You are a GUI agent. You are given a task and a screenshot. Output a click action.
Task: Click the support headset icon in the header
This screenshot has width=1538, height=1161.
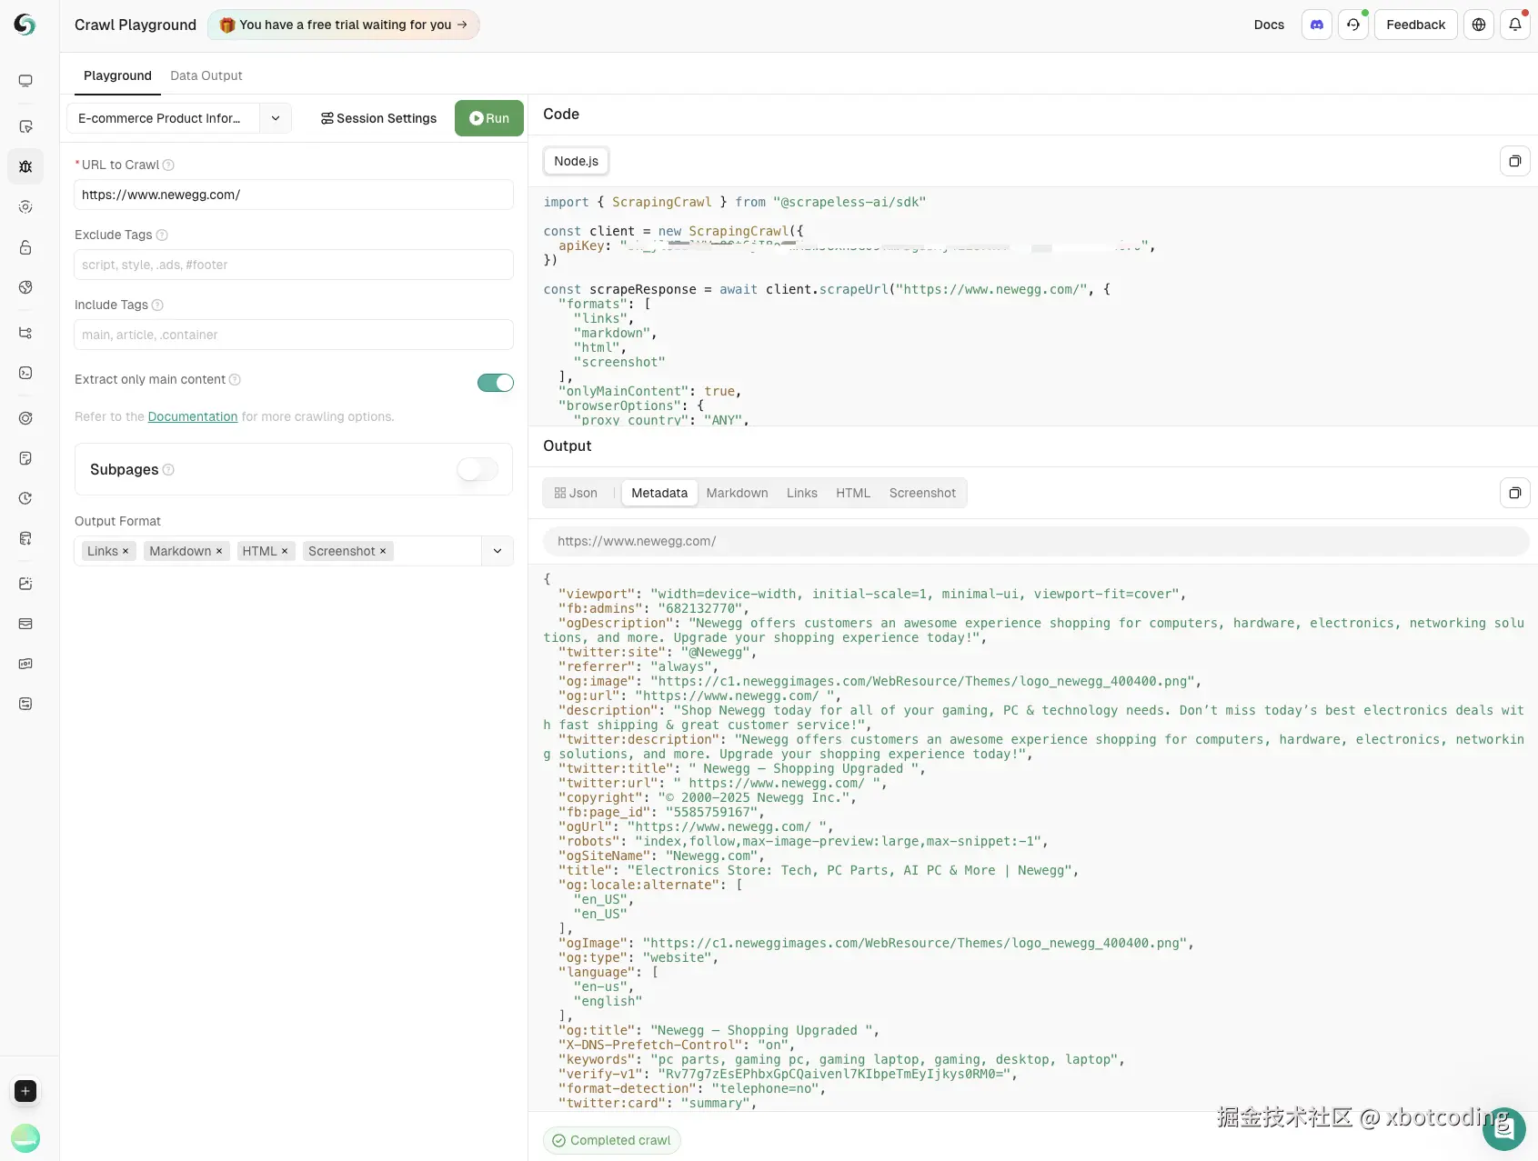point(1353,25)
